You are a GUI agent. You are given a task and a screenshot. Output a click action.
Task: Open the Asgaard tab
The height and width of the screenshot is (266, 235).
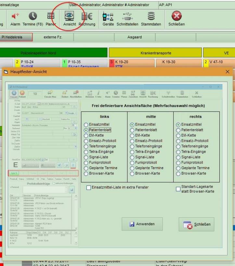[x=134, y=37]
